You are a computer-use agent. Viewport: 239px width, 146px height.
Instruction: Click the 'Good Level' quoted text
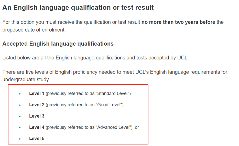point(110,105)
